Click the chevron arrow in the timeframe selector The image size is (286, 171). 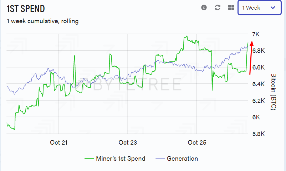click(273, 7)
